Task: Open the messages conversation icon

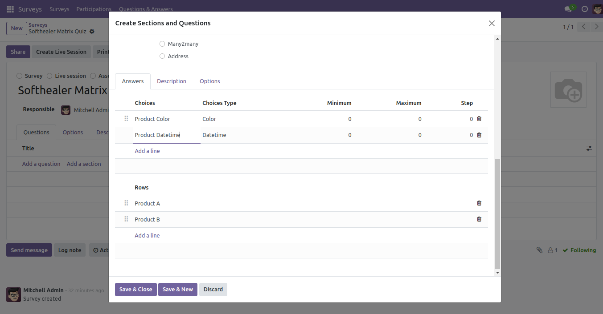Action: (568, 9)
